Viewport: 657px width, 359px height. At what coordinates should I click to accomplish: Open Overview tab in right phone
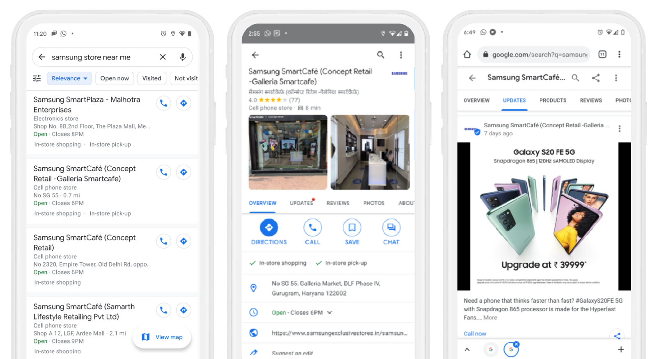pos(477,101)
